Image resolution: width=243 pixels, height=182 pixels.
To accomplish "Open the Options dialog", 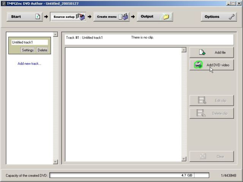I will [219, 17].
